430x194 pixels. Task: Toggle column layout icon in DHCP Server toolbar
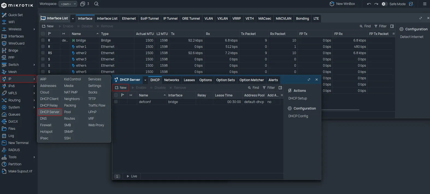pos(280,88)
